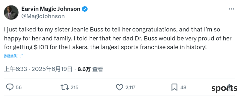Click the 2,117 likes count
The width and height of the screenshot is (241, 96).
tap(131, 88)
